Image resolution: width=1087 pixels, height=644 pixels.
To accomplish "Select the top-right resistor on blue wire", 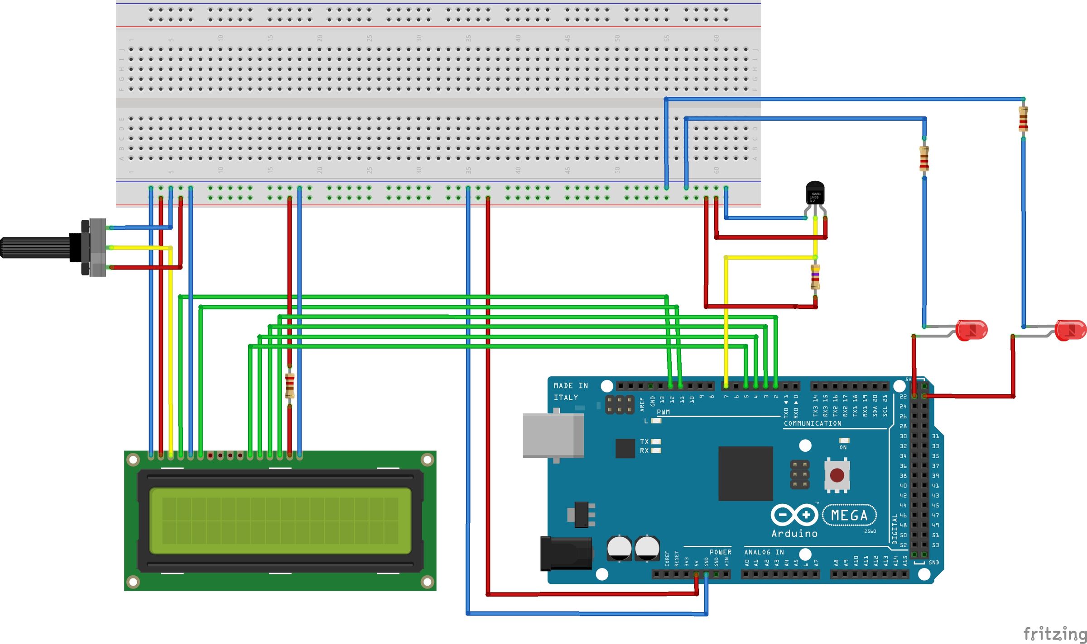I will pyautogui.click(x=1023, y=119).
